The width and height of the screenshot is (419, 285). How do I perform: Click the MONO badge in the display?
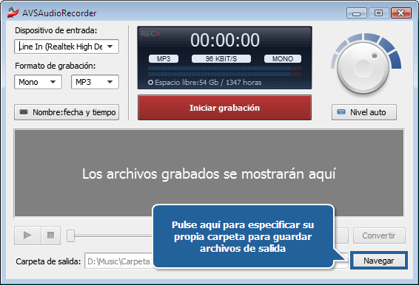(x=283, y=58)
